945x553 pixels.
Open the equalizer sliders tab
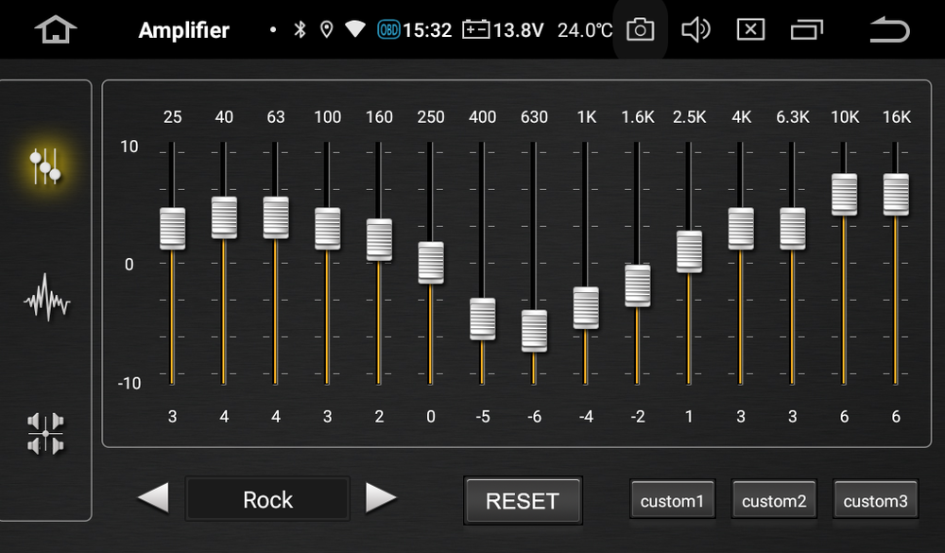coord(45,166)
